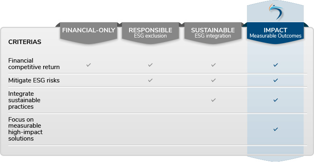The width and height of the screenshot is (314, 162).
Task: Click Sustainable checkmark for Mitigate ESG risks
Action: (214, 80)
